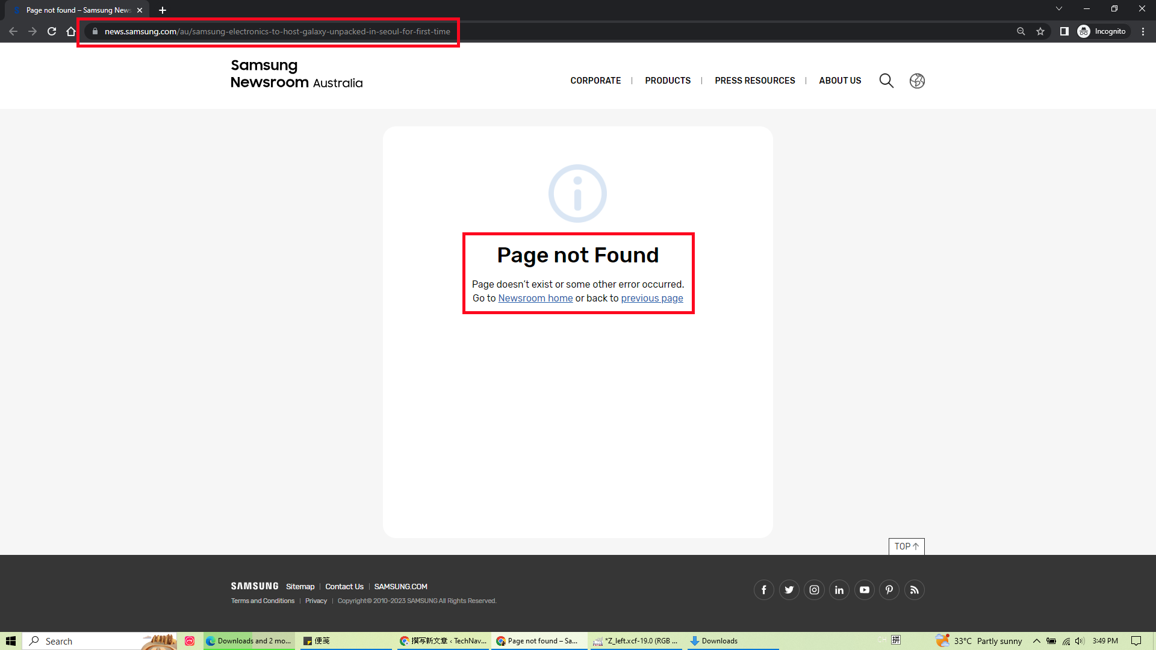Open the CORPORATE navigation menu
Screen dimensions: 1156x650
click(x=595, y=81)
